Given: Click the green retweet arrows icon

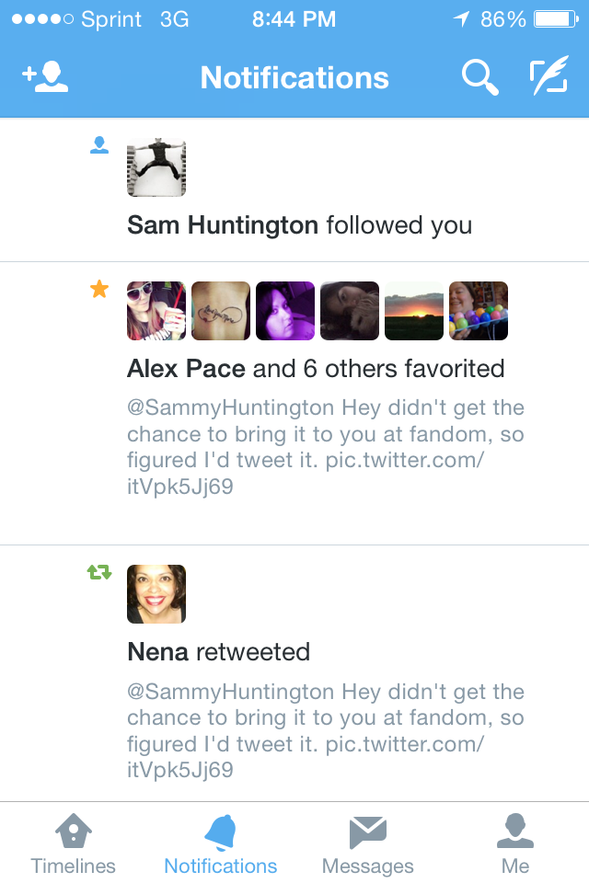Looking at the screenshot, I should [x=99, y=572].
